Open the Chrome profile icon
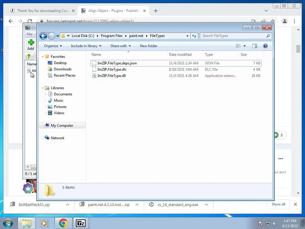This screenshot has height=229, width=305. tap(285, 21)
